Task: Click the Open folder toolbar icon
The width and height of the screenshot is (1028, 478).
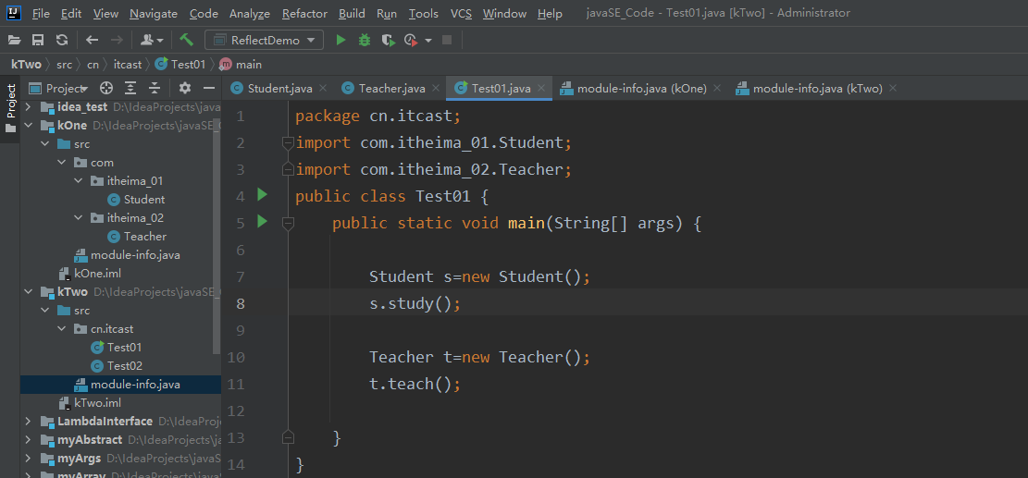Action: click(x=14, y=40)
